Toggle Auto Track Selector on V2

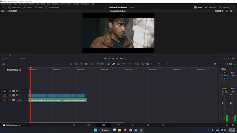14,91
